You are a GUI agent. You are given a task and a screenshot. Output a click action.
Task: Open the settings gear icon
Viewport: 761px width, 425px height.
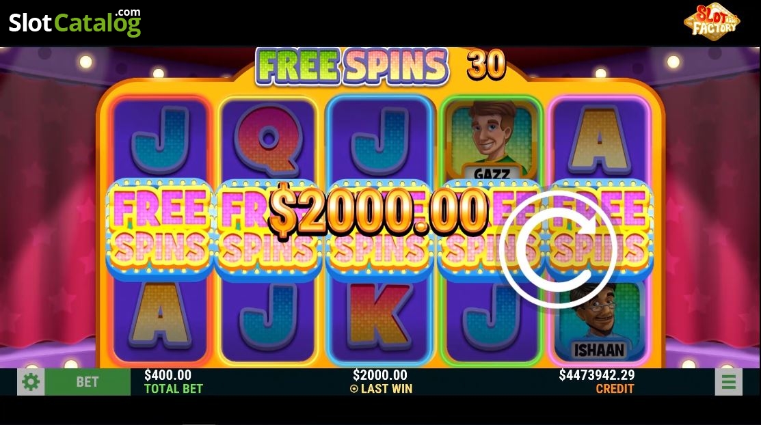pyautogui.click(x=31, y=382)
